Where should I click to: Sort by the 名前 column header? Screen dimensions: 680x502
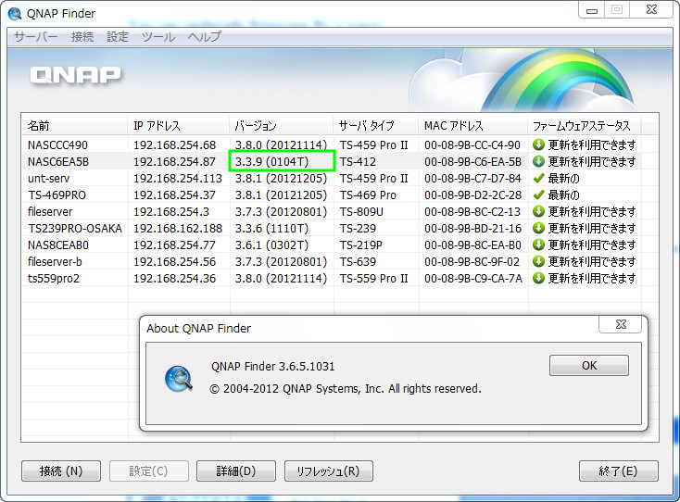point(75,126)
